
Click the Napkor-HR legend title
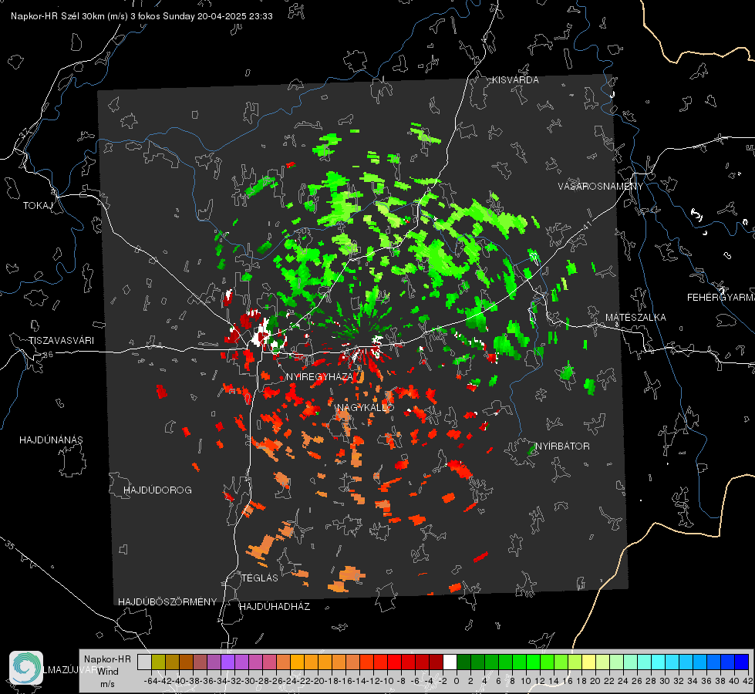pos(107,659)
